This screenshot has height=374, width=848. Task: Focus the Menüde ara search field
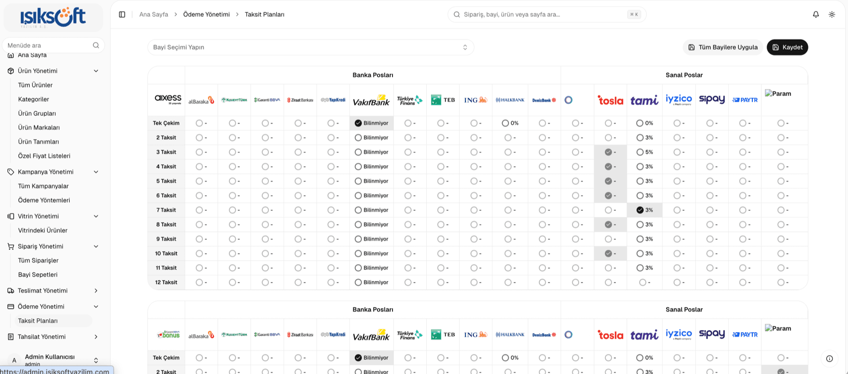[53, 45]
